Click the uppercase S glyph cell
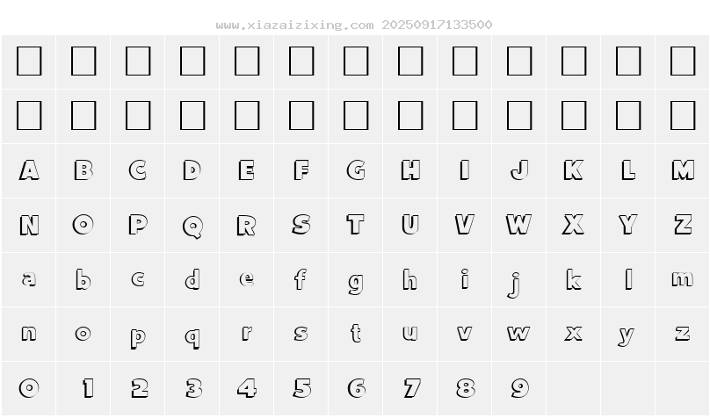The width and height of the screenshot is (710, 418). click(301, 226)
